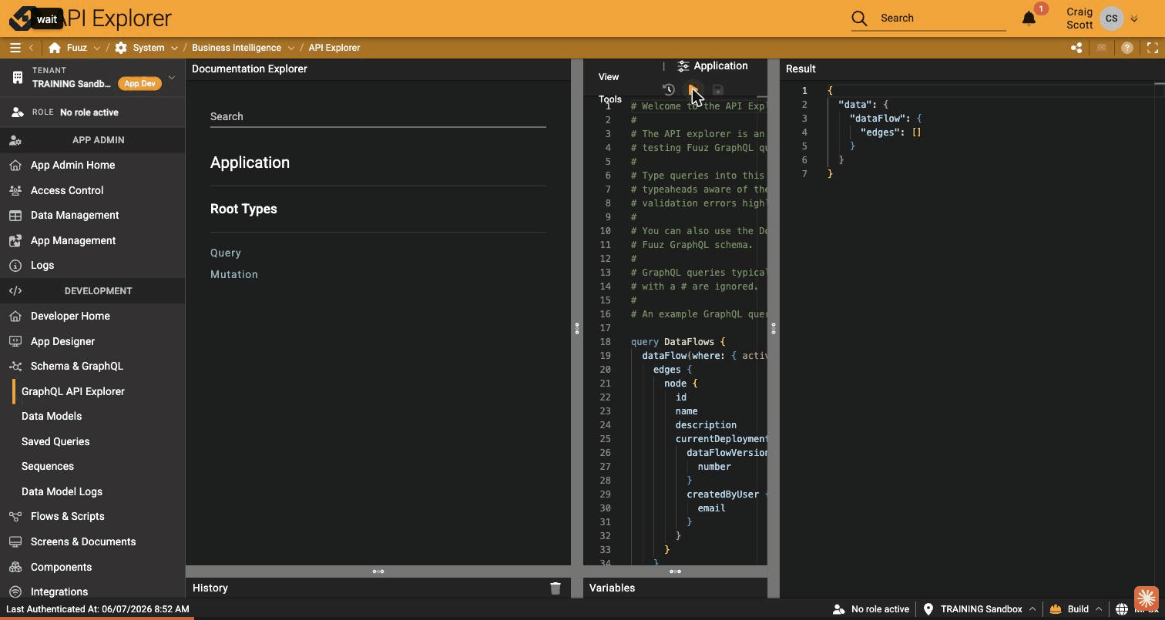Open the Query root type link
Viewport: 1165px width, 620px height.
tap(226, 253)
